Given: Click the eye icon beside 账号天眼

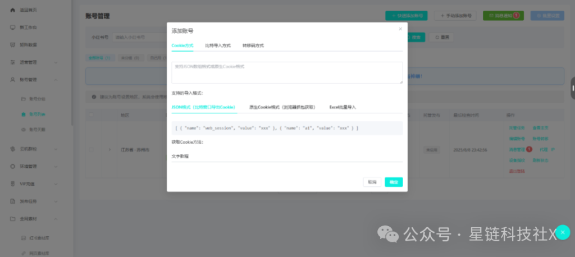Looking at the screenshot, I should [x=24, y=130].
